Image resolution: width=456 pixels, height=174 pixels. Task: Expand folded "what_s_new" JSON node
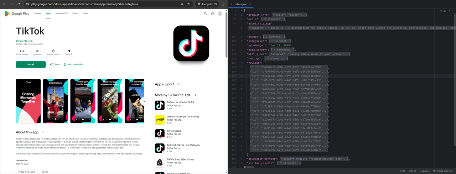tap(242, 54)
